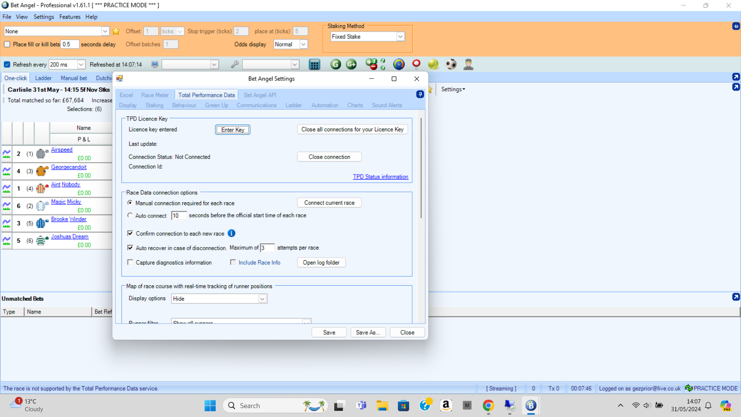
Task: Open the tennis ball trading tool
Action: point(433,64)
